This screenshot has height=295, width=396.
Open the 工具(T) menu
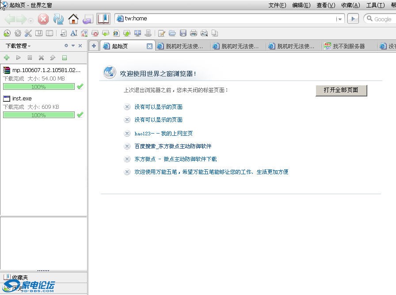point(375,5)
